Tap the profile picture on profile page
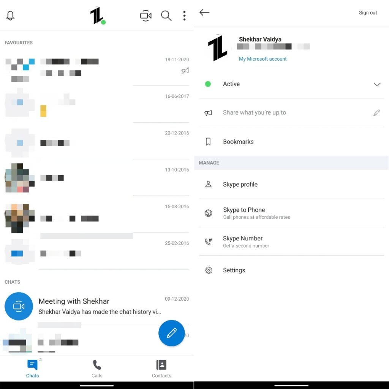 (218, 48)
